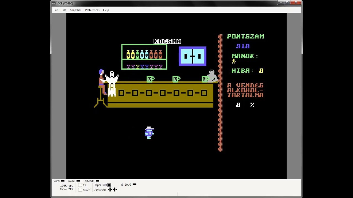
Task: Click the blue window in the pub
Action: point(192,56)
